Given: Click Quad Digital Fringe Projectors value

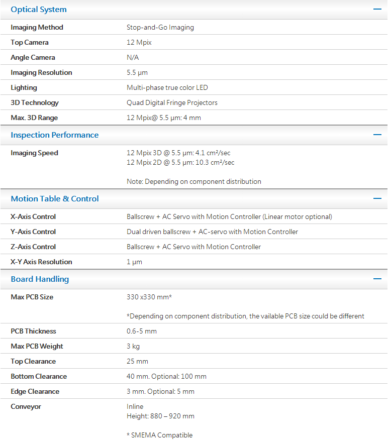Looking at the screenshot, I should [x=172, y=102].
